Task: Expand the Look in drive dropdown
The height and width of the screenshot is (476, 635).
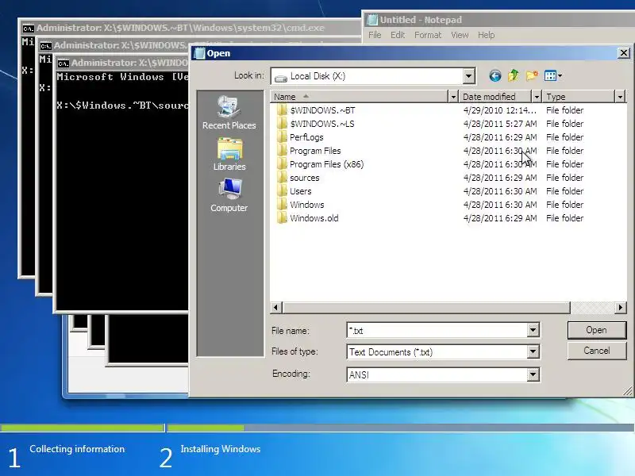Action: pyautogui.click(x=468, y=76)
